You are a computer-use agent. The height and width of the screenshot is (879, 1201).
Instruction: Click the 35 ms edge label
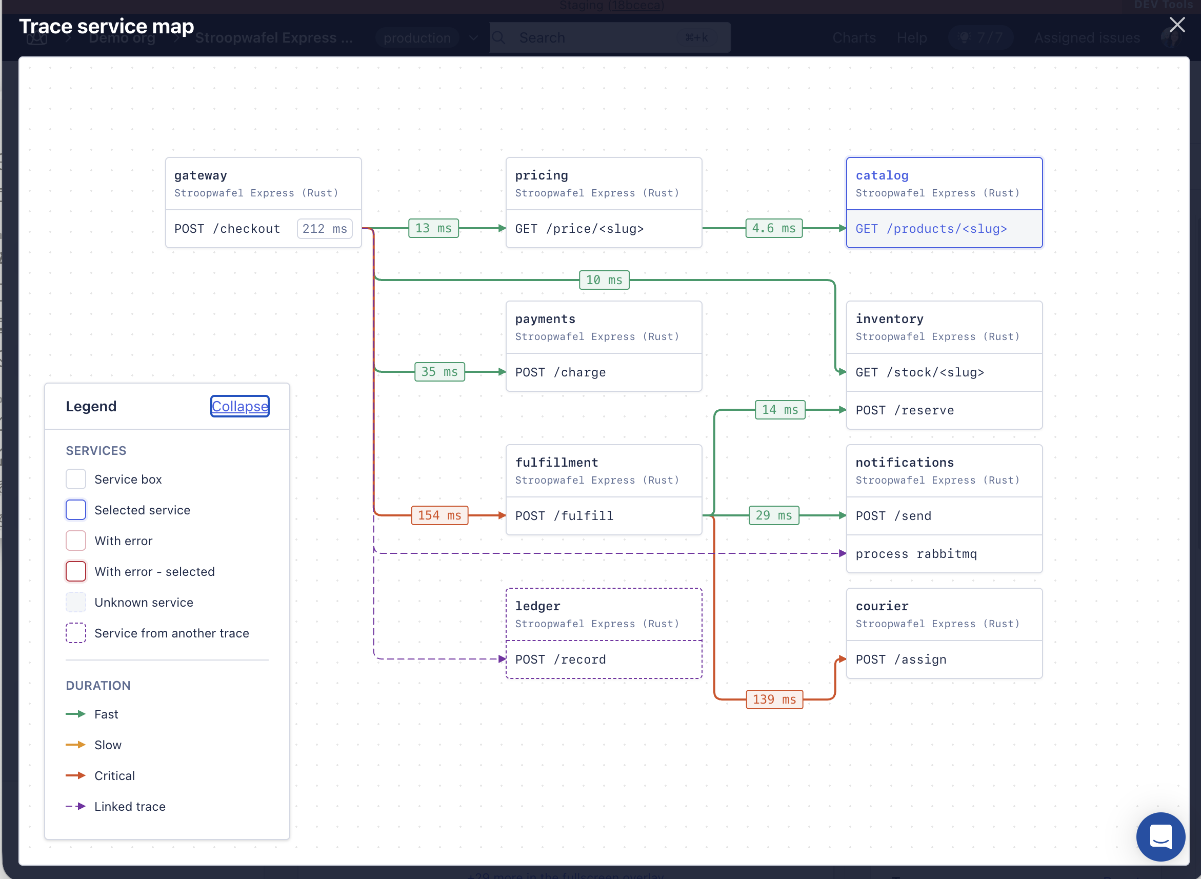pyautogui.click(x=439, y=371)
